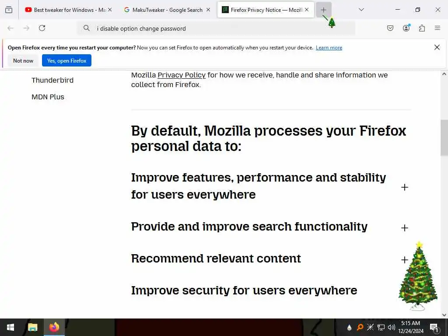Open the volume speaker tray icon

coord(392,327)
